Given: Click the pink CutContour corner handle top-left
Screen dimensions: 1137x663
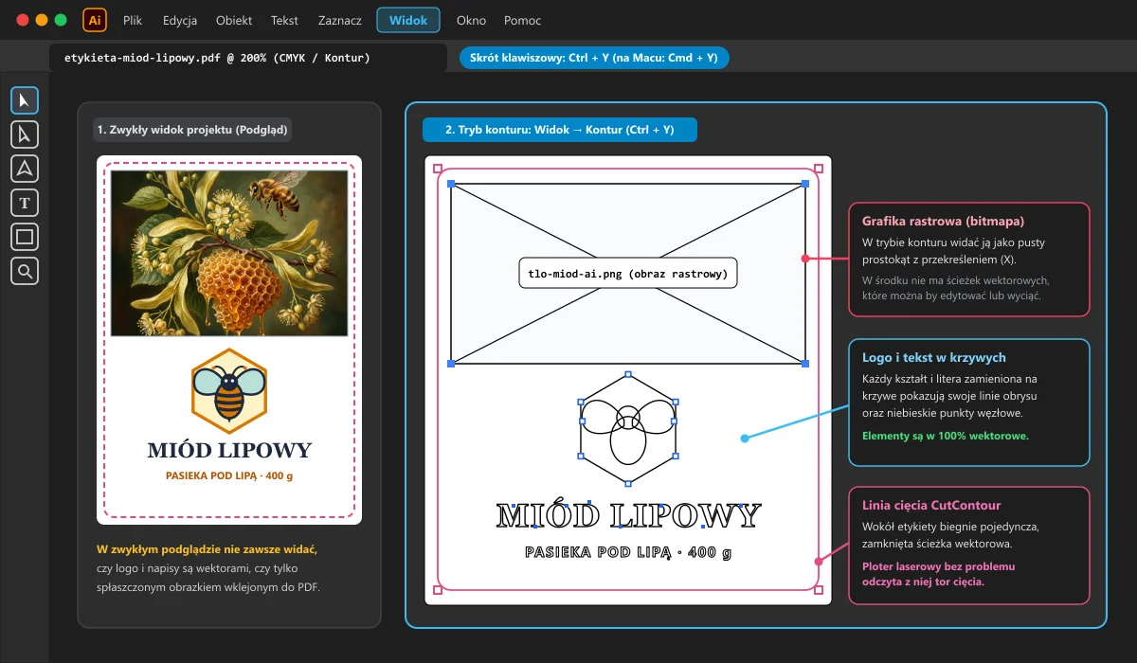Looking at the screenshot, I should coord(437,169).
